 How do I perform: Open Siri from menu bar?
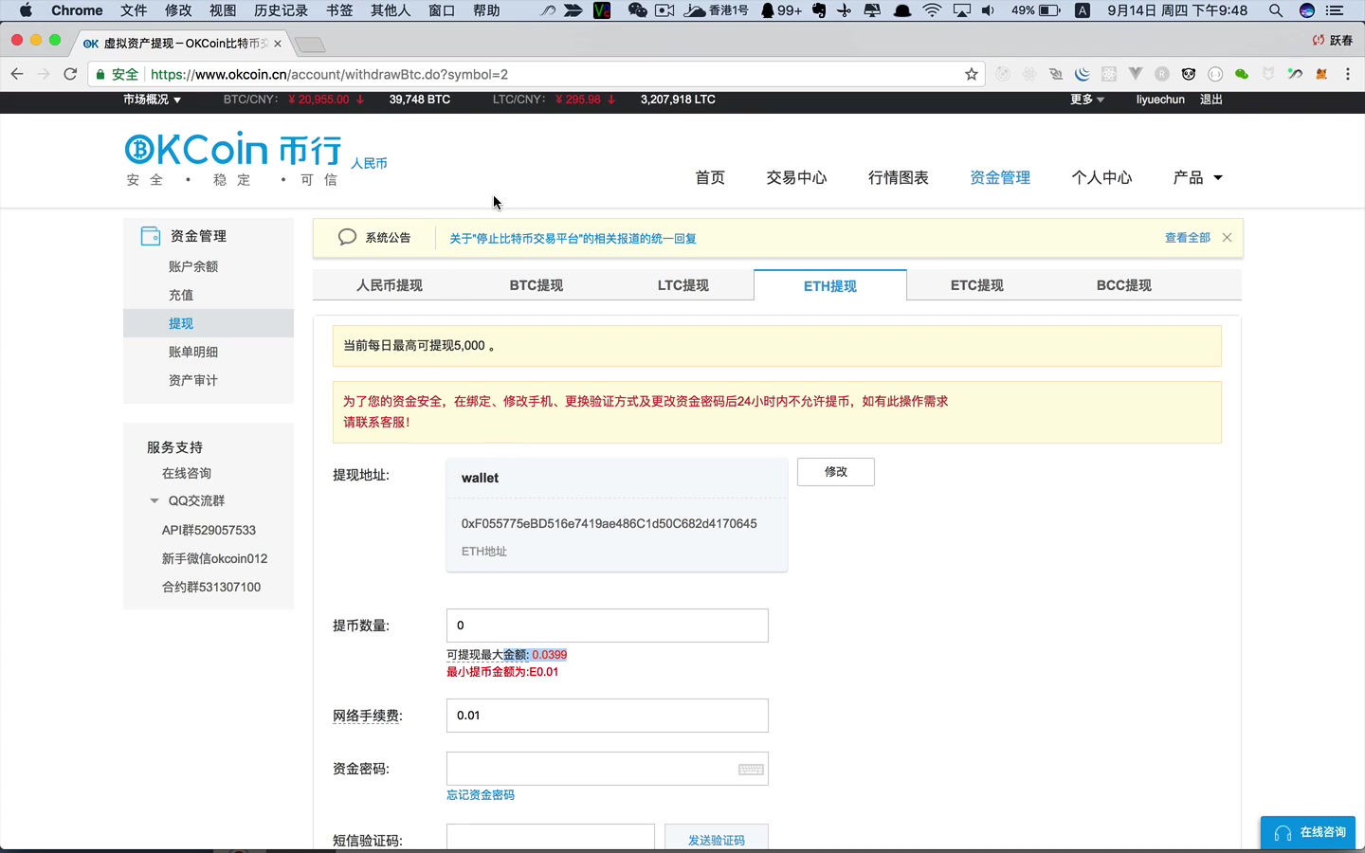point(1307,10)
